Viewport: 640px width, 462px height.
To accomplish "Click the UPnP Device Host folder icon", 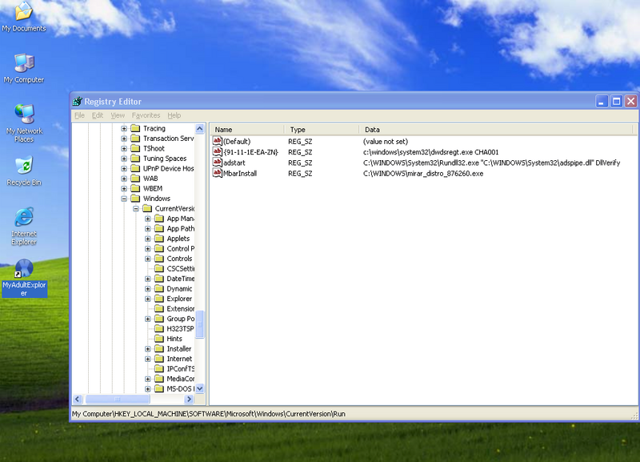I will point(135,168).
